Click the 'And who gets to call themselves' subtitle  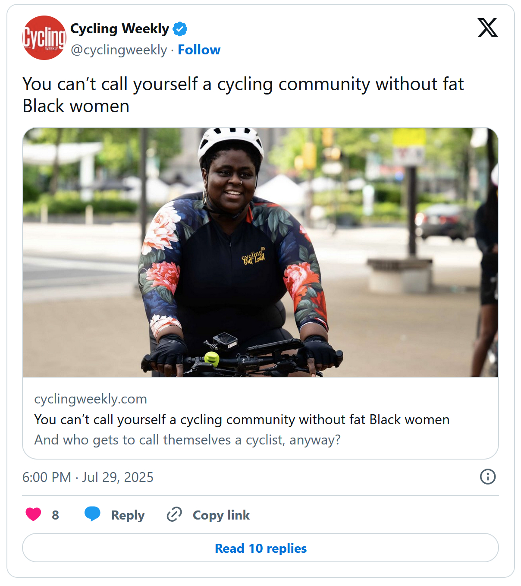pos(187,440)
